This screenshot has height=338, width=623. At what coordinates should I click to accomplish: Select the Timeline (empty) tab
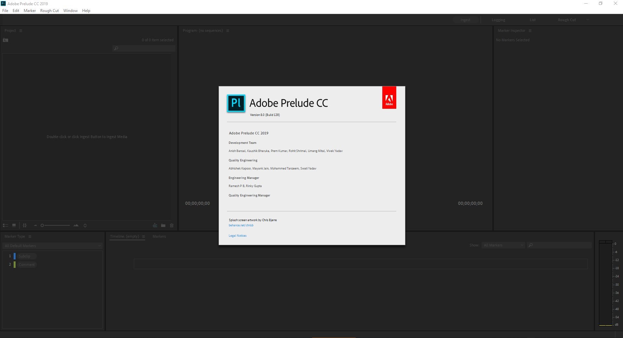coord(124,236)
